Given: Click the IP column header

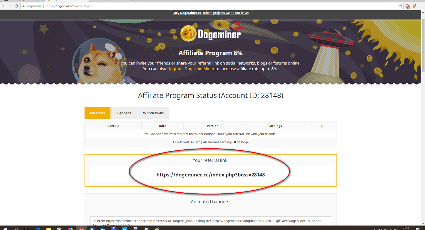Looking at the screenshot, I should tap(323, 126).
